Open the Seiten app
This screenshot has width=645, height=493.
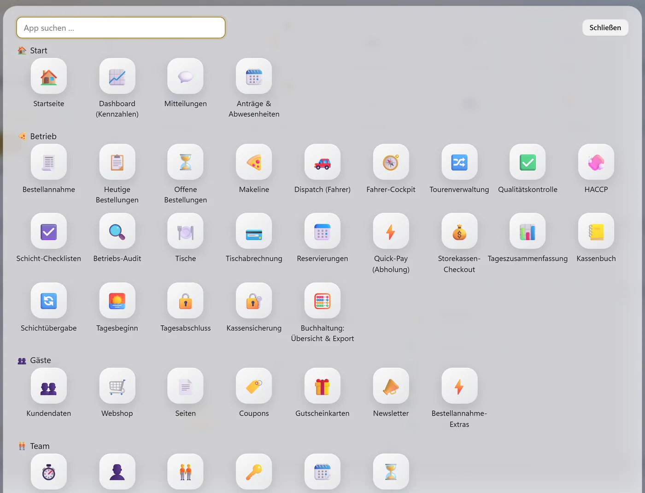tap(186, 386)
